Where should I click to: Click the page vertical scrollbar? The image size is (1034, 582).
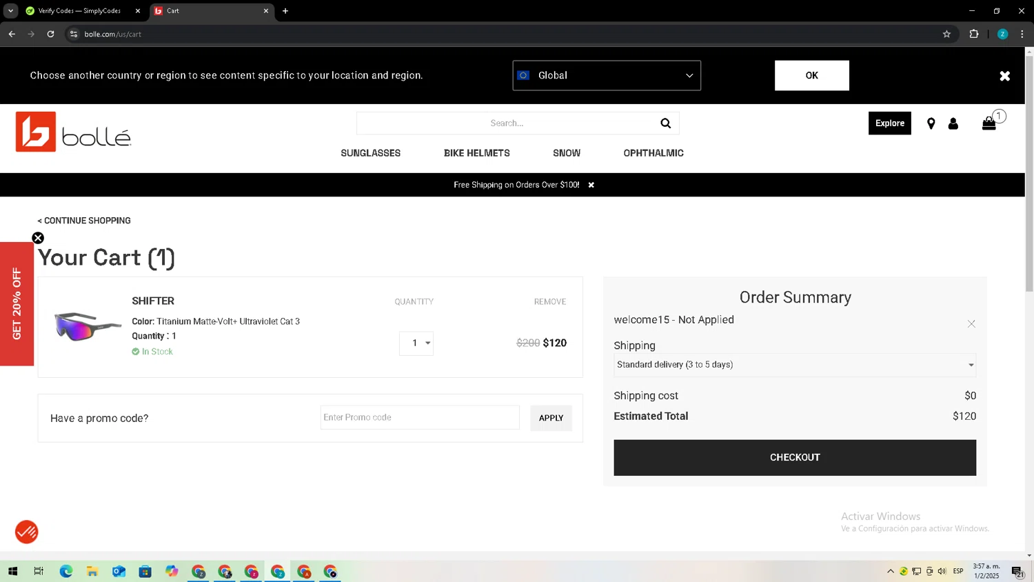[1029, 174]
